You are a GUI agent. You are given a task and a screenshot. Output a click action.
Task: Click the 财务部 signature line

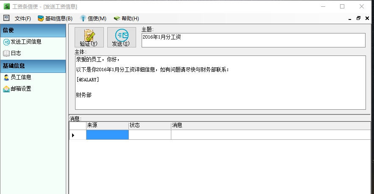[x=84, y=95]
